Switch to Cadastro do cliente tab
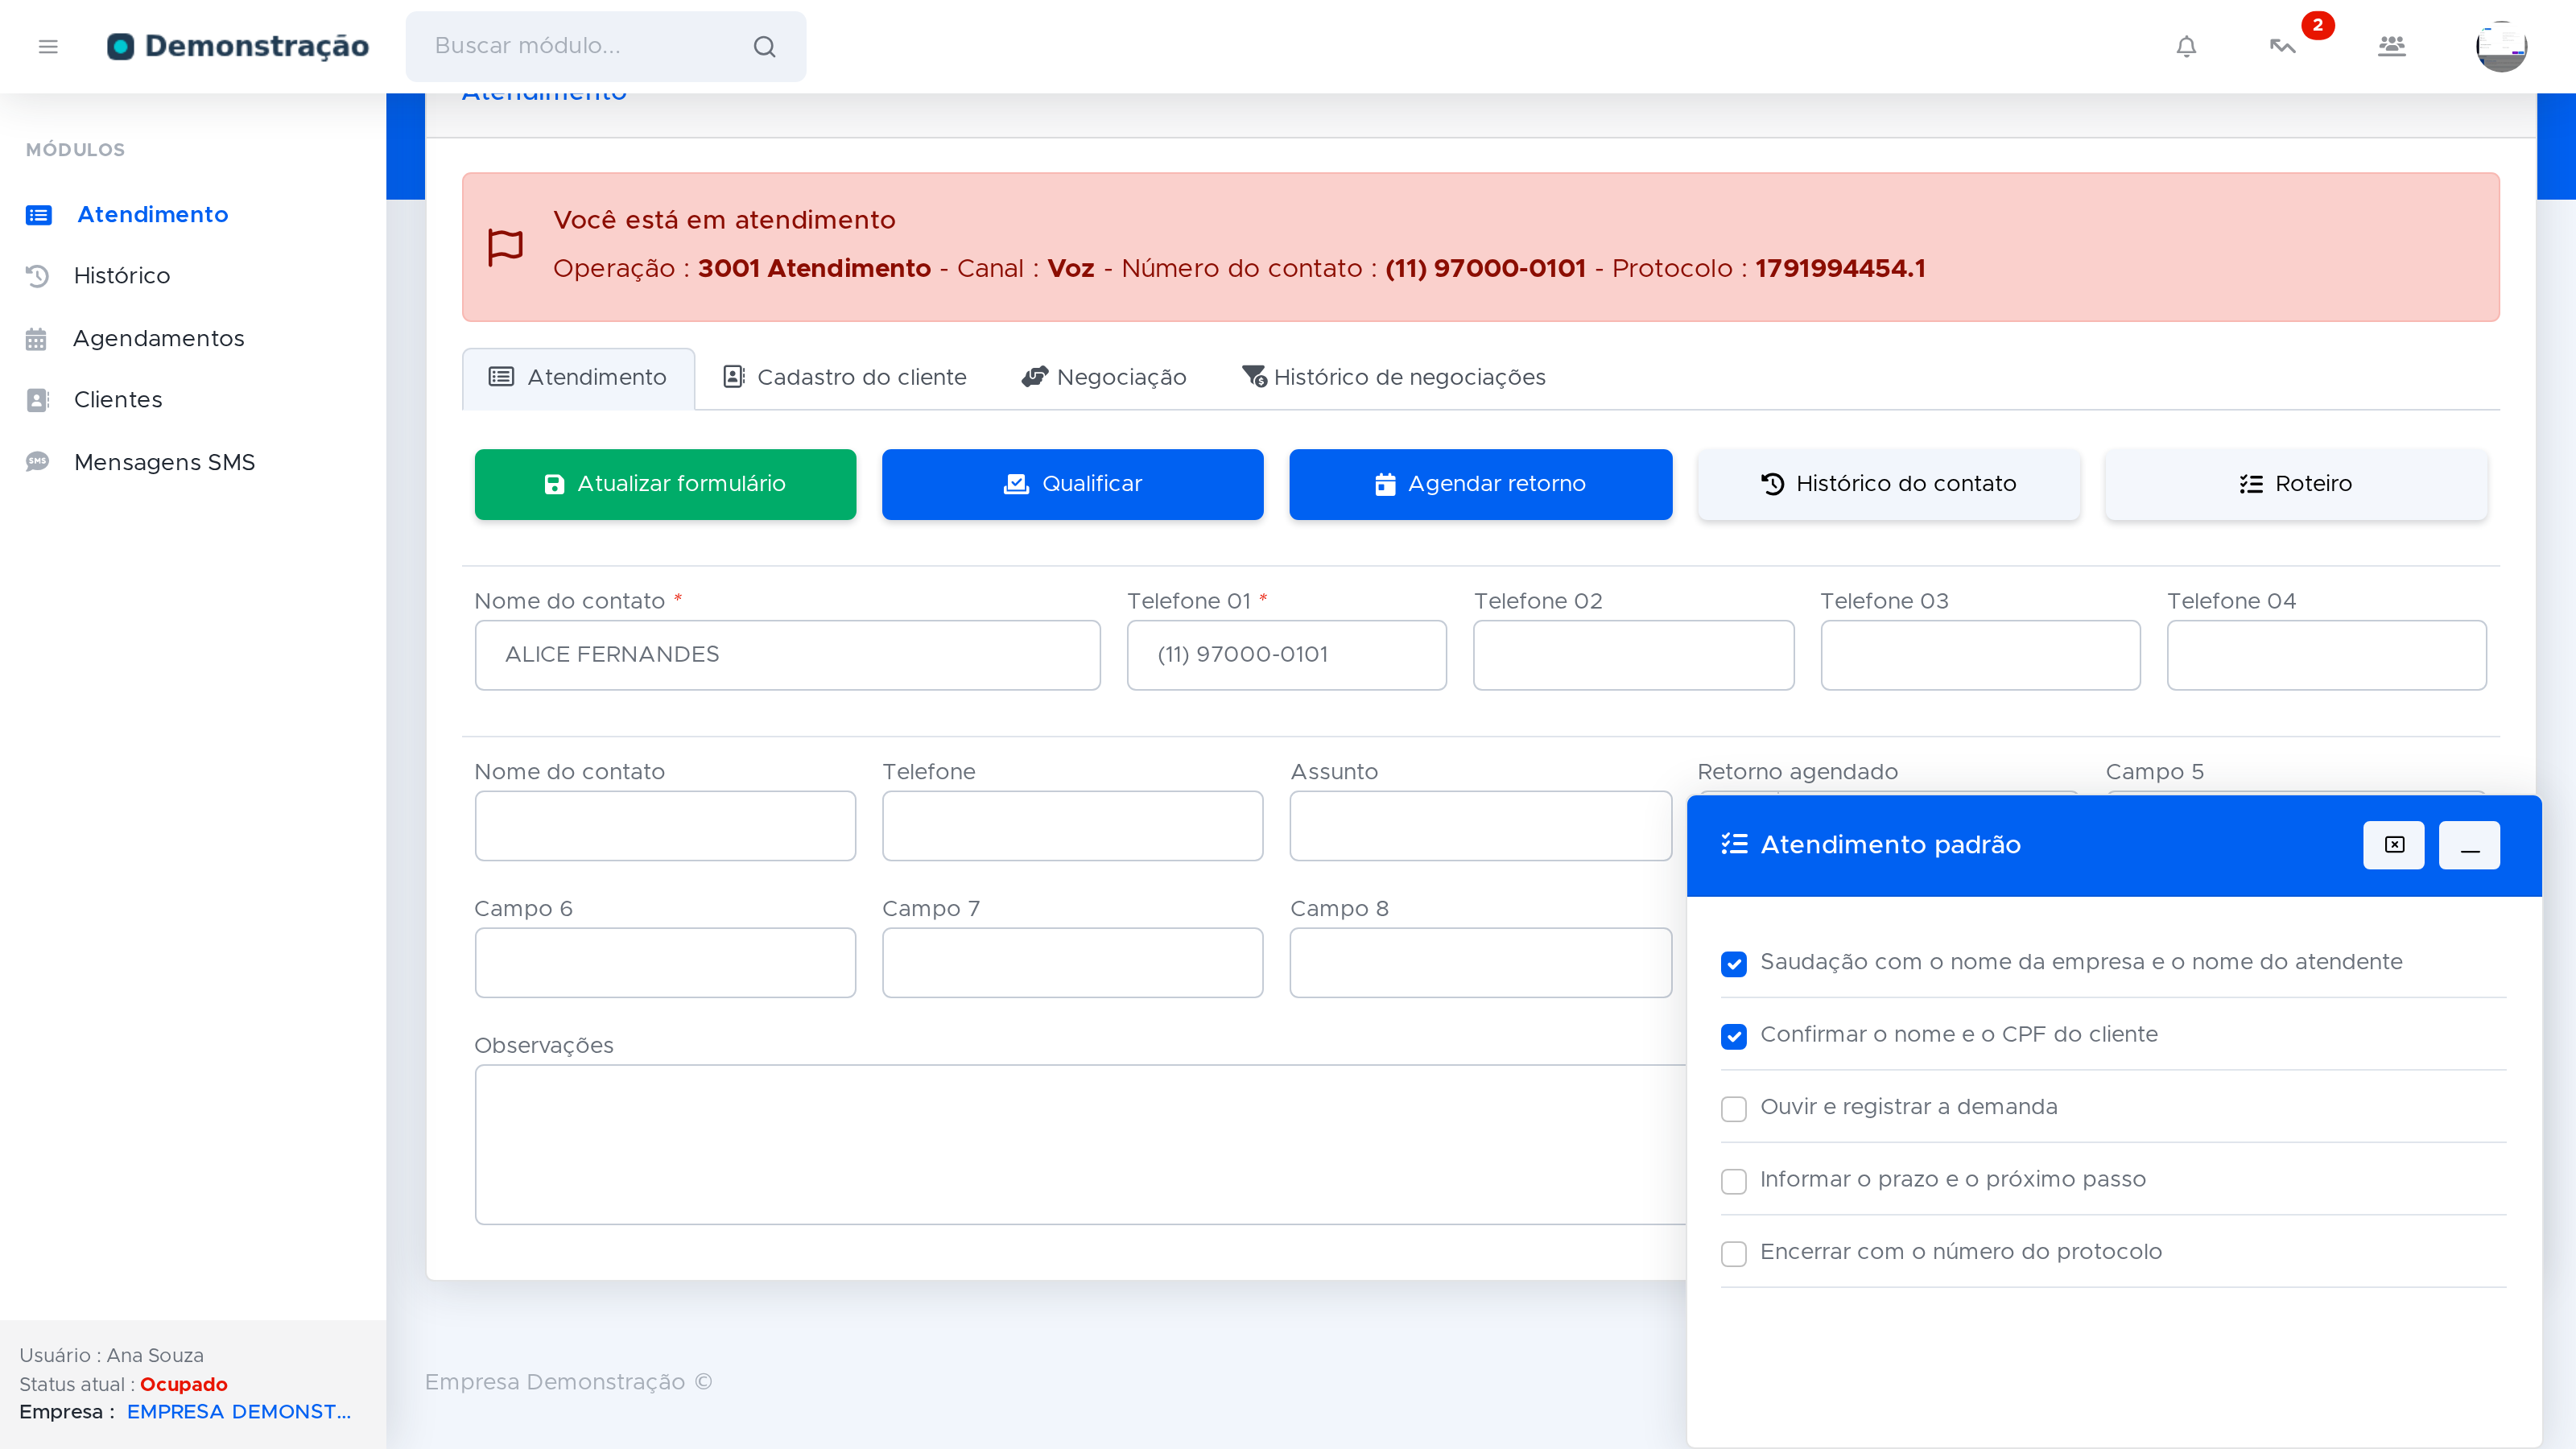Image resolution: width=2576 pixels, height=1449 pixels. click(x=844, y=377)
